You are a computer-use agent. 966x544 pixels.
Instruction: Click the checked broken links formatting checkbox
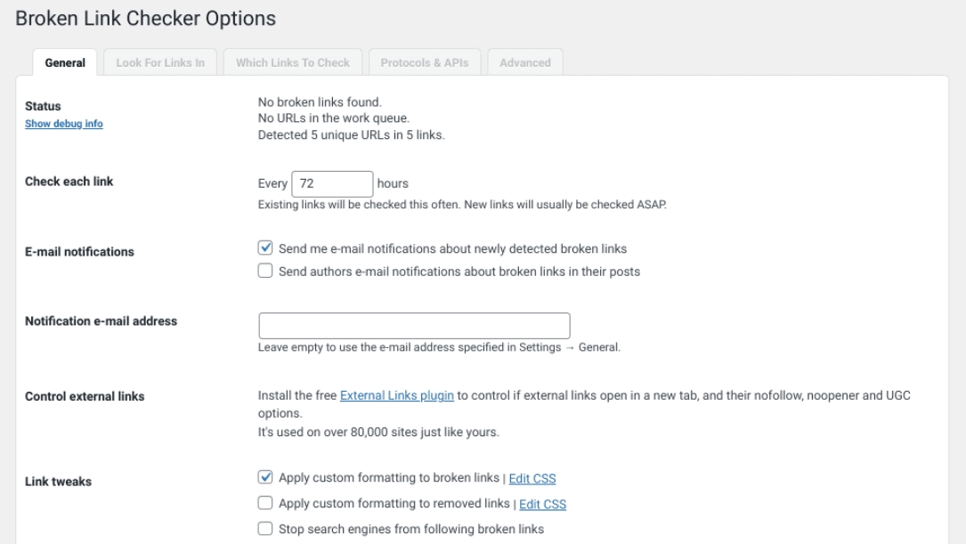tap(264, 477)
